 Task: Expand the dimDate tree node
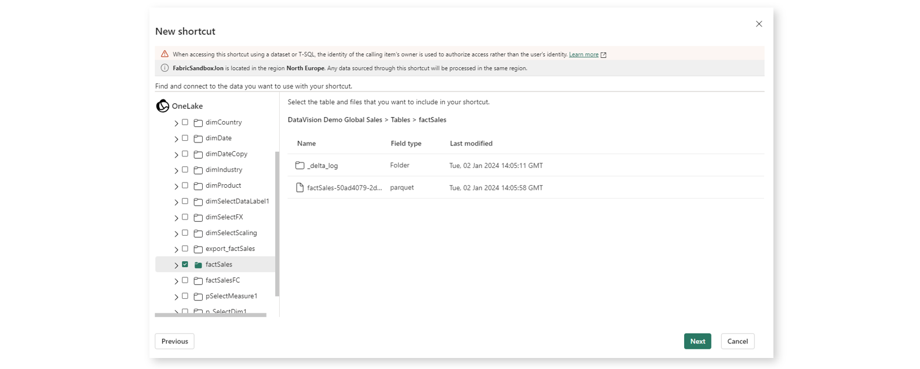pyautogui.click(x=176, y=138)
